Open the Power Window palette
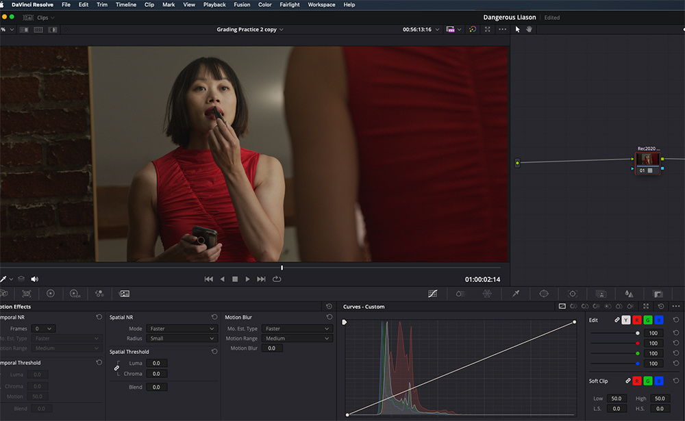The height and width of the screenshot is (421, 685). click(544, 294)
